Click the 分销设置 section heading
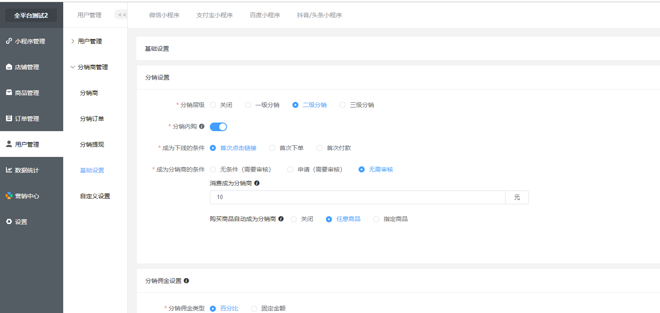660x313 pixels. (x=157, y=77)
